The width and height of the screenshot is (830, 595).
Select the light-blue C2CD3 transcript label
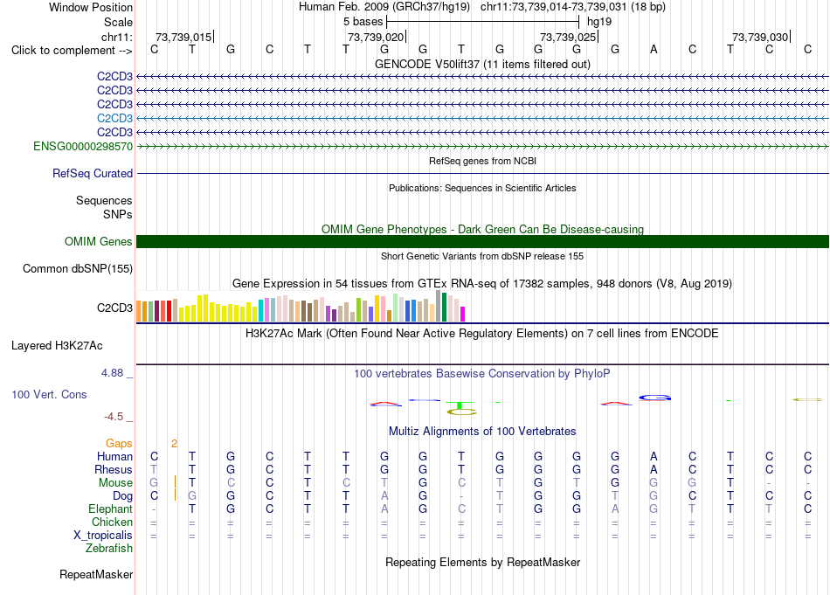click(x=114, y=118)
